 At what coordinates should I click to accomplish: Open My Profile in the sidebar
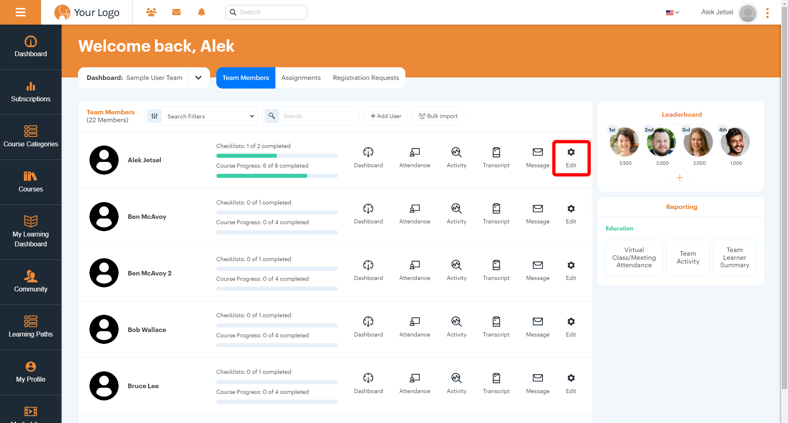click(31, 373)
